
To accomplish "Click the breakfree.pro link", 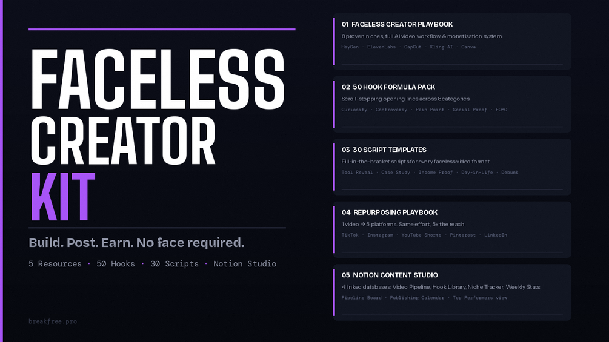I will [53, 321].
